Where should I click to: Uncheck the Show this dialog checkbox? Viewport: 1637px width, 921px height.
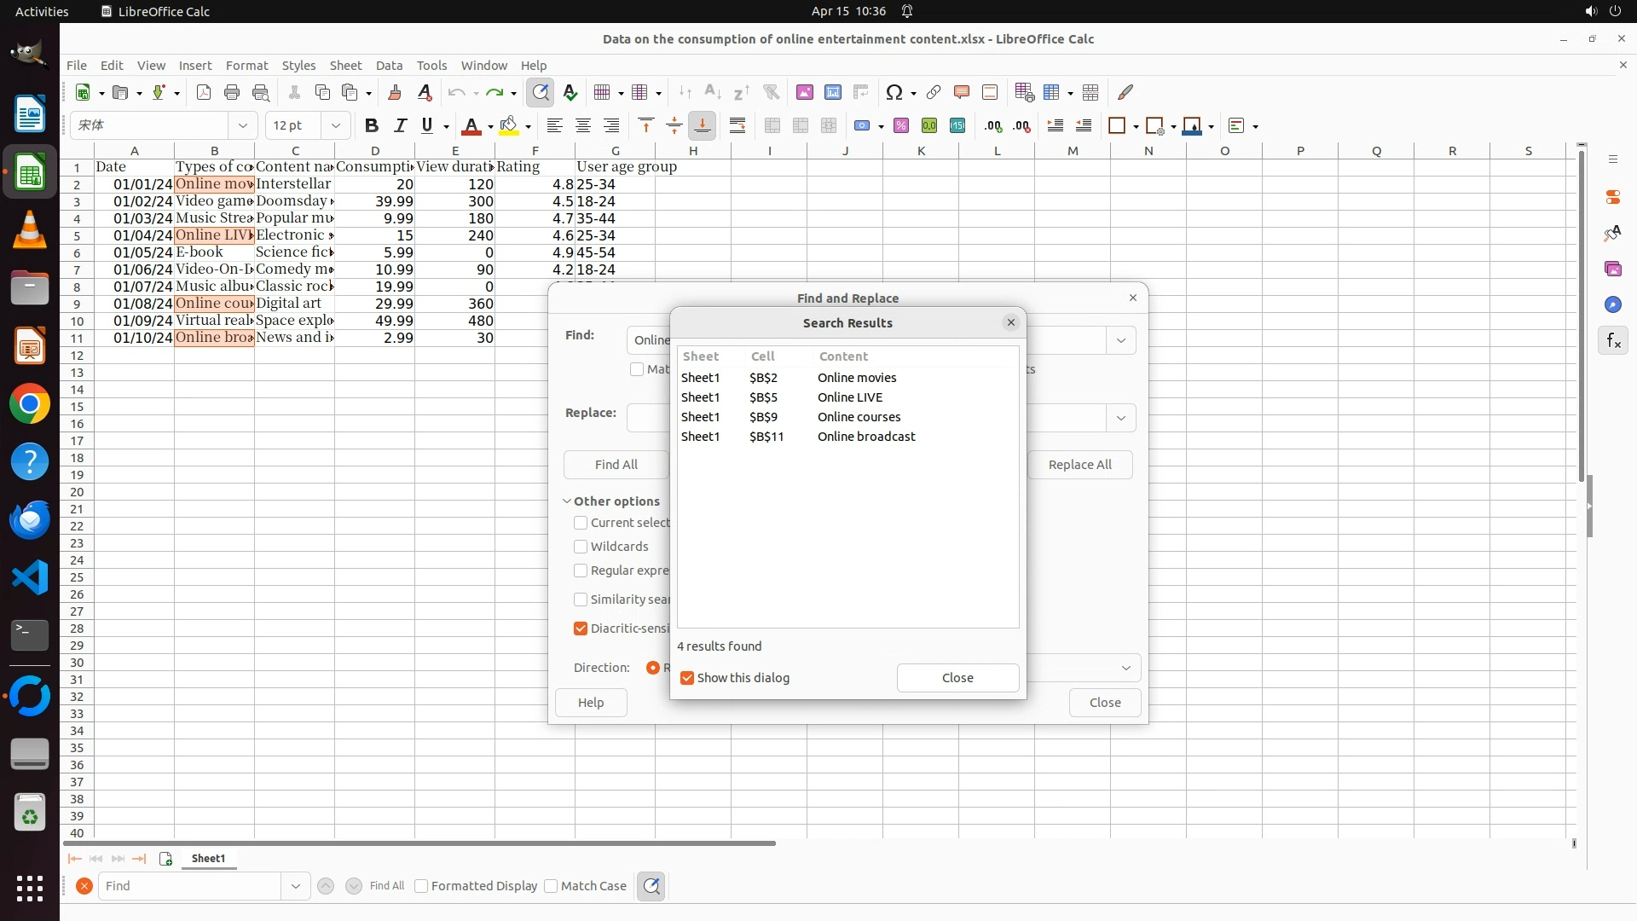[x=687, y=678]
